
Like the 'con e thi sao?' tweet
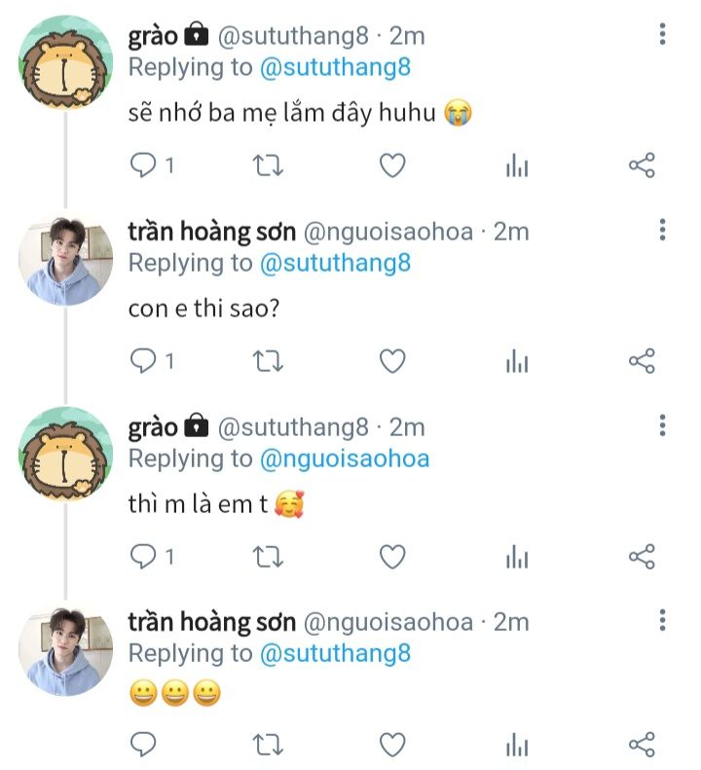[391, 362]
